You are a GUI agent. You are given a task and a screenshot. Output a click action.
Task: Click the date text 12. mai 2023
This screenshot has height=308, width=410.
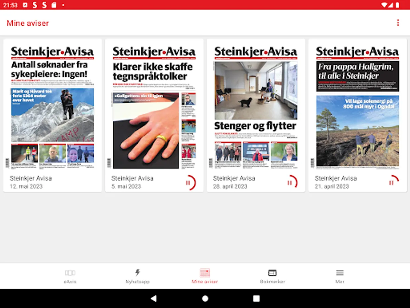click(x=26, y=187)
